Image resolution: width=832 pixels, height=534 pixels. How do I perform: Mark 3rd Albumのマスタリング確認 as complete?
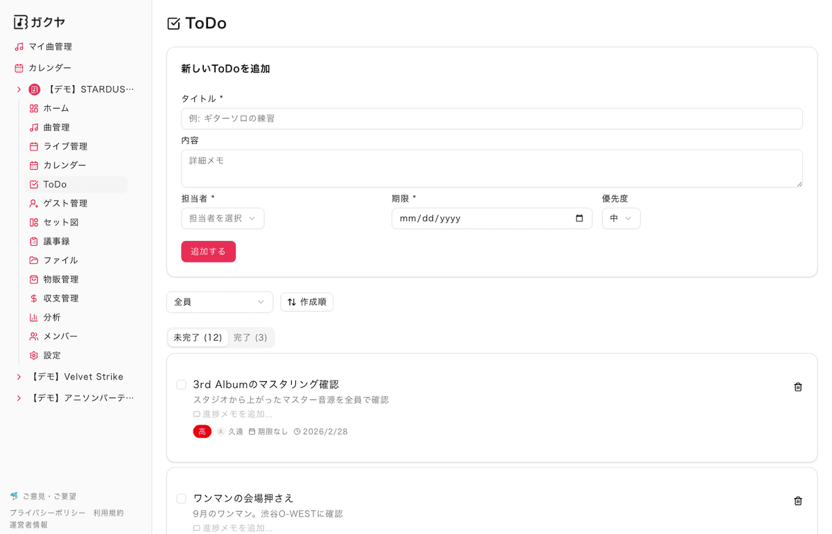181,384
